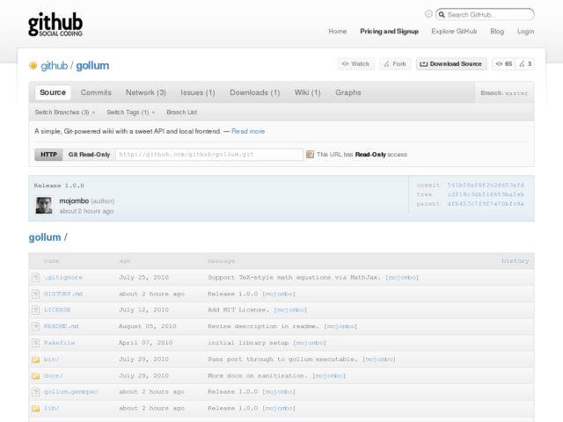This screenshot has width=563, height=422.
Task: Click the file icon next to .gitignore
Action: click(x=35, y=277)
